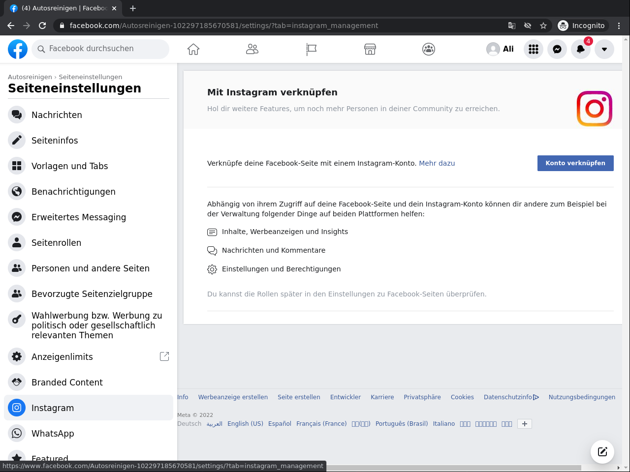Click the external link icon beside Anzeigenlimits
Screen dimensions: 630x472
tap(164, 356)
